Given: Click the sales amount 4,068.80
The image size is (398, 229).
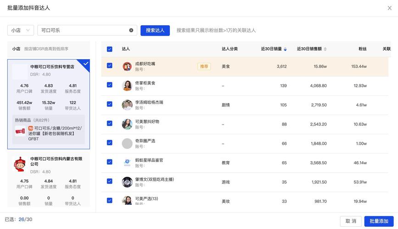Looking at the screenshot, I should point(318,86).
